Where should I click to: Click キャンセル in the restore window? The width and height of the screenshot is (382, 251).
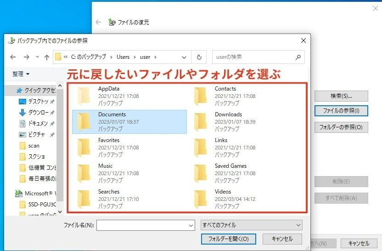359,243
